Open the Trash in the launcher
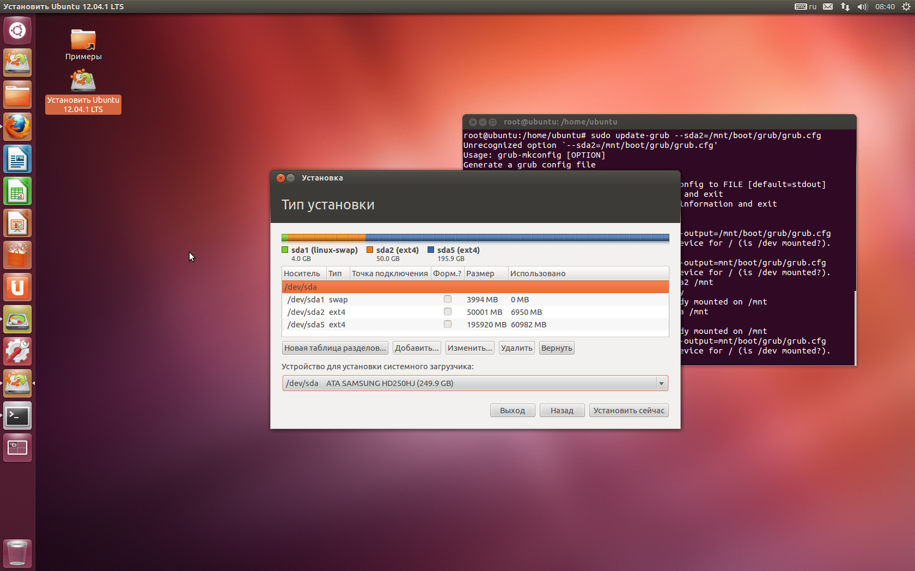The width and height of the screenshot is (915, 571). point(17,553)
